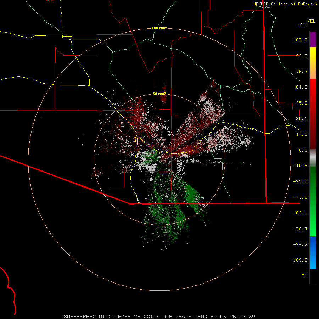Click the VEL label above the color scale
The width and height of the screenshot is (319, 319).
pyautogui.click(x=311, y=21)
